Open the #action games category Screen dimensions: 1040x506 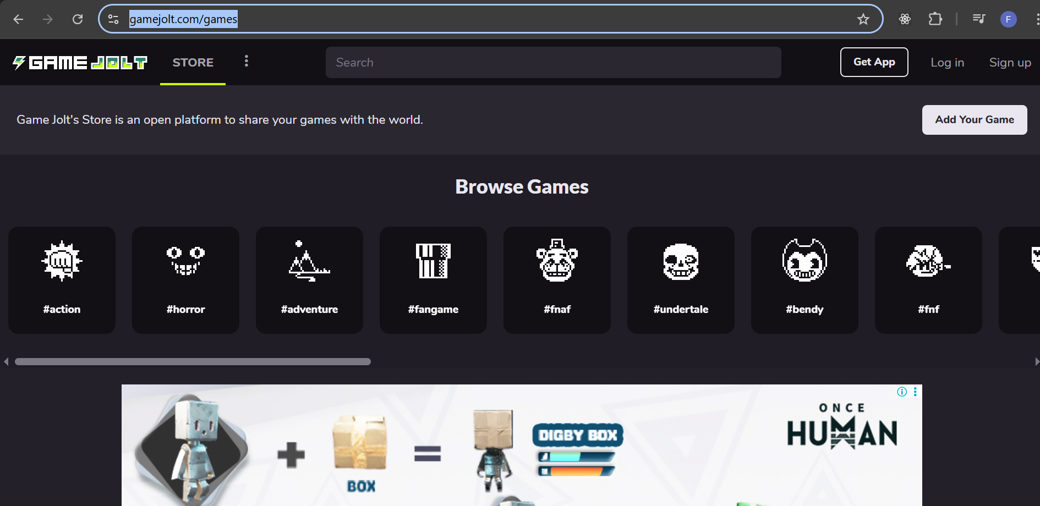coord(62,279)
